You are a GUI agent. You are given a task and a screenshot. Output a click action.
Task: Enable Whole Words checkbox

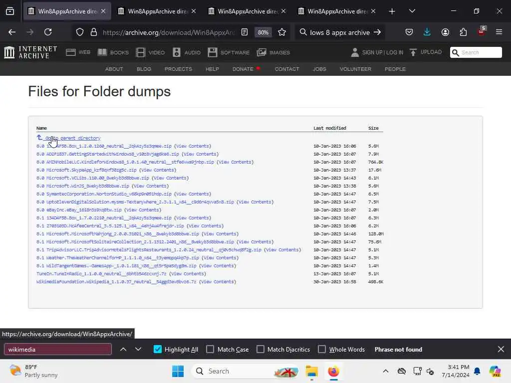tap(322, 350)
